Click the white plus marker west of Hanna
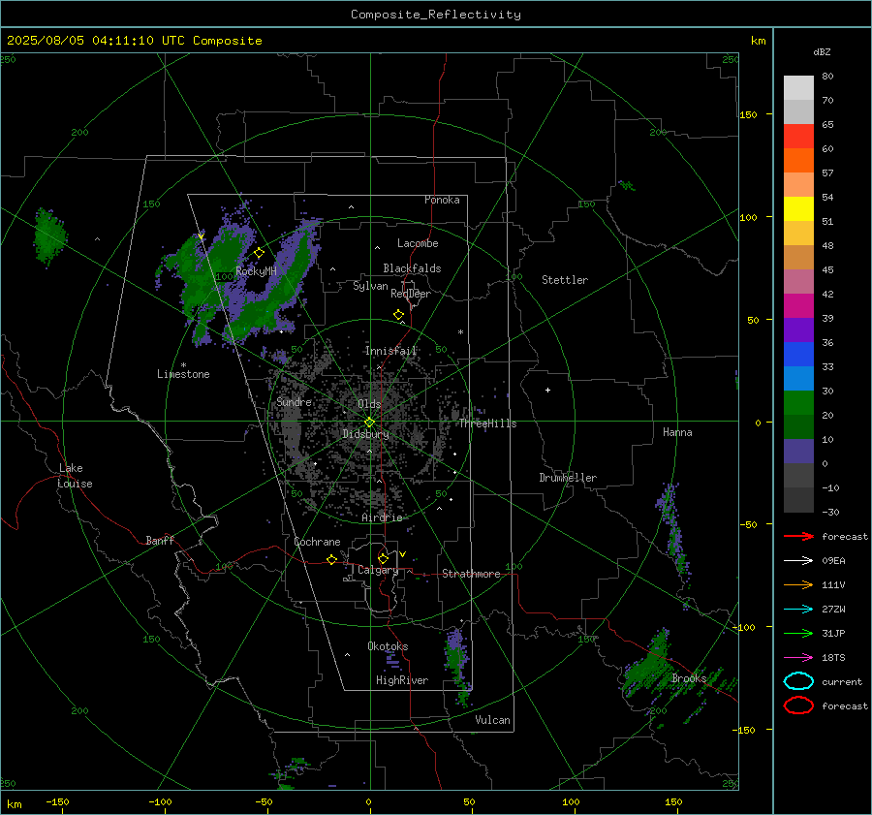The height and width of the screenshot is (815, 872). tap(547, 390)
